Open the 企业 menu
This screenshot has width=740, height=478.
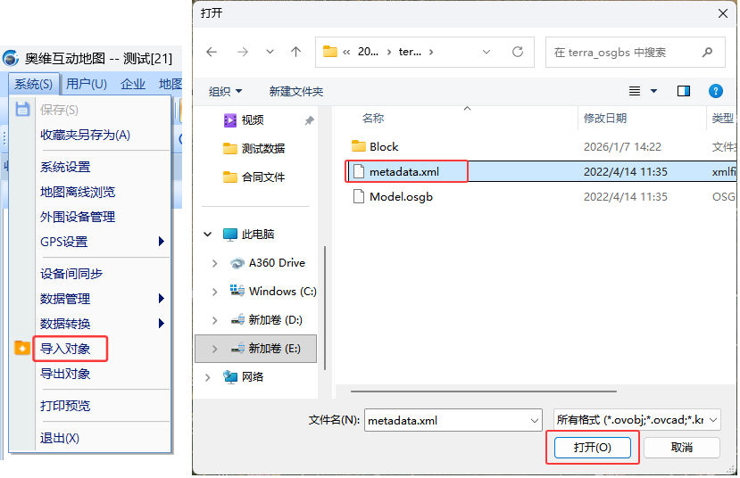point(133,85)
